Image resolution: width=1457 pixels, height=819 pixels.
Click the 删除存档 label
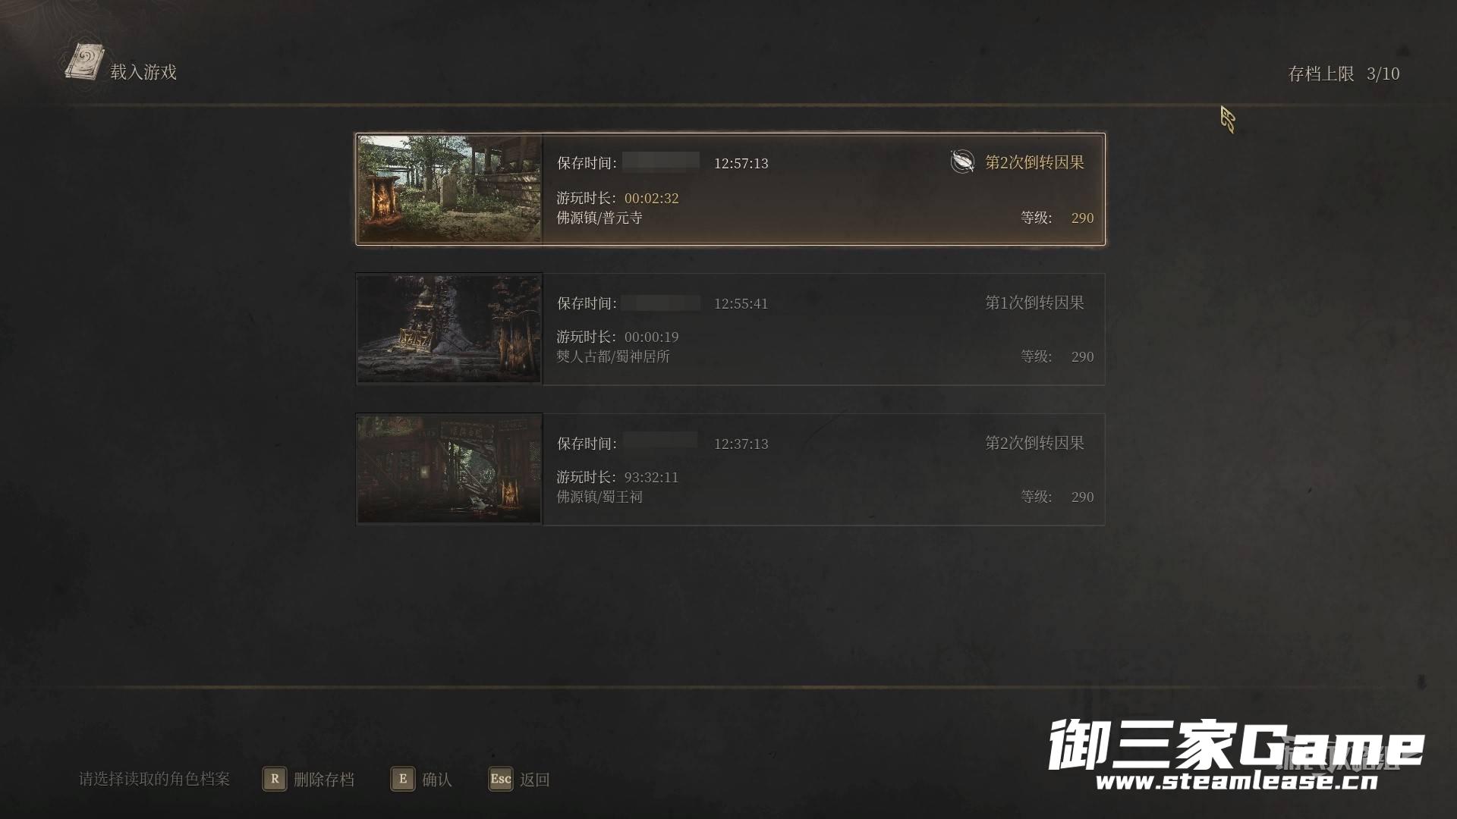pos(324,780)
